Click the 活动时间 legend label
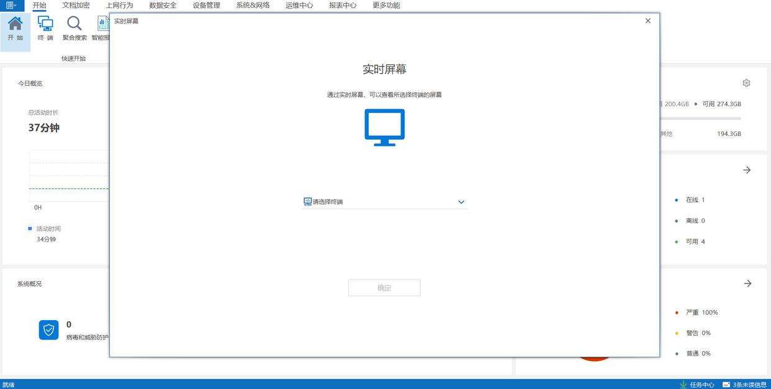Image resolution: width=771 pixels, height=389 pixels. (48, 228)
